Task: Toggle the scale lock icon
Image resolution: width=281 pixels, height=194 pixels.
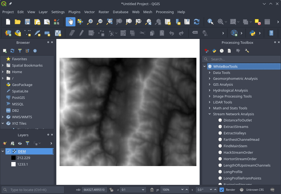Action: point(152,190)
